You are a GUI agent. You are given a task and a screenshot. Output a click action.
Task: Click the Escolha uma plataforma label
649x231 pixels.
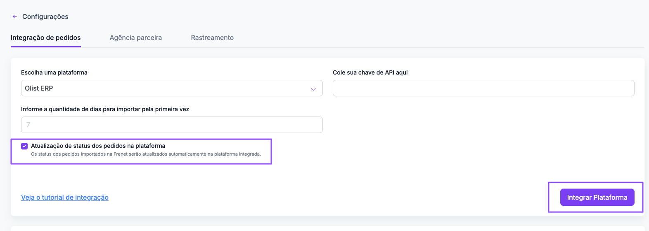[54, 72]
